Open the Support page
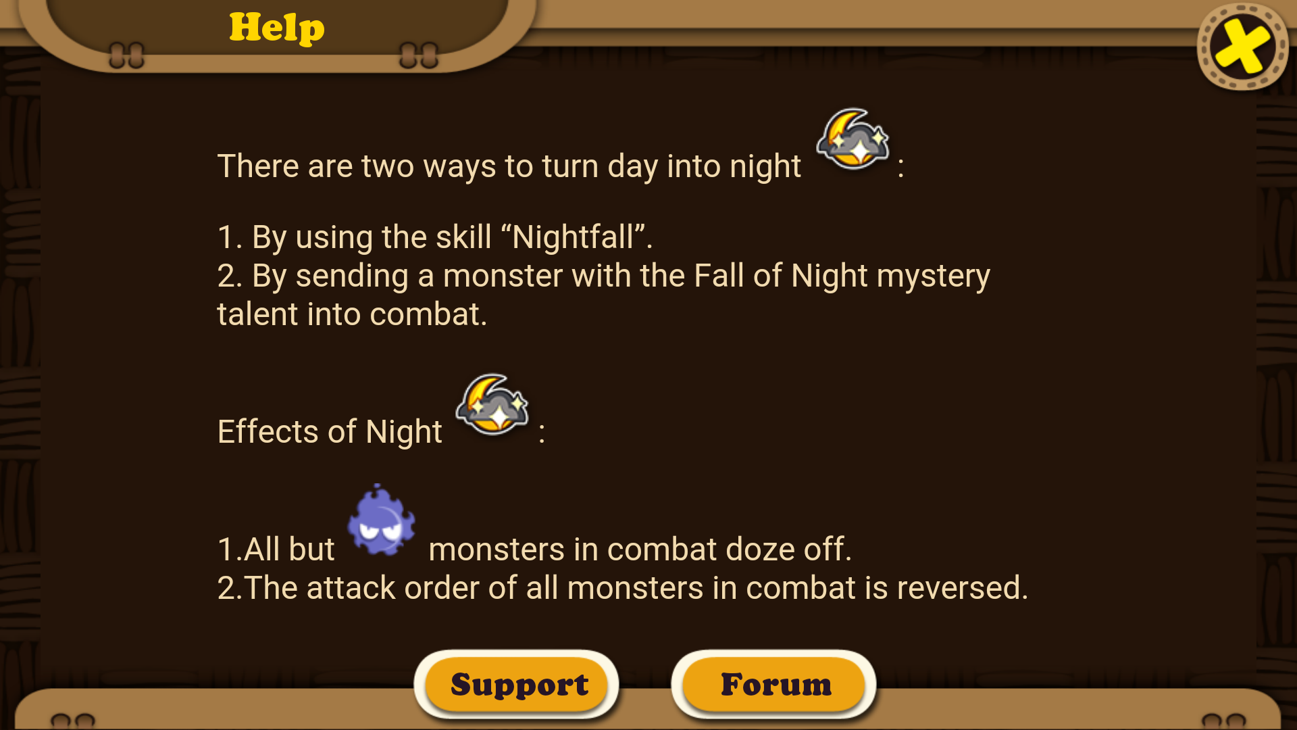This screenshot has width=1297, height=730. (x=517, y=684)
